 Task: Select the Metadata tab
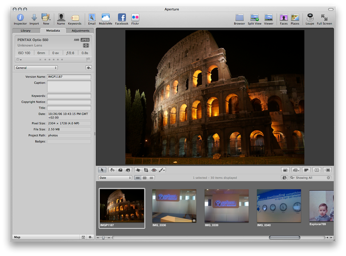click(x=53, y=31)
